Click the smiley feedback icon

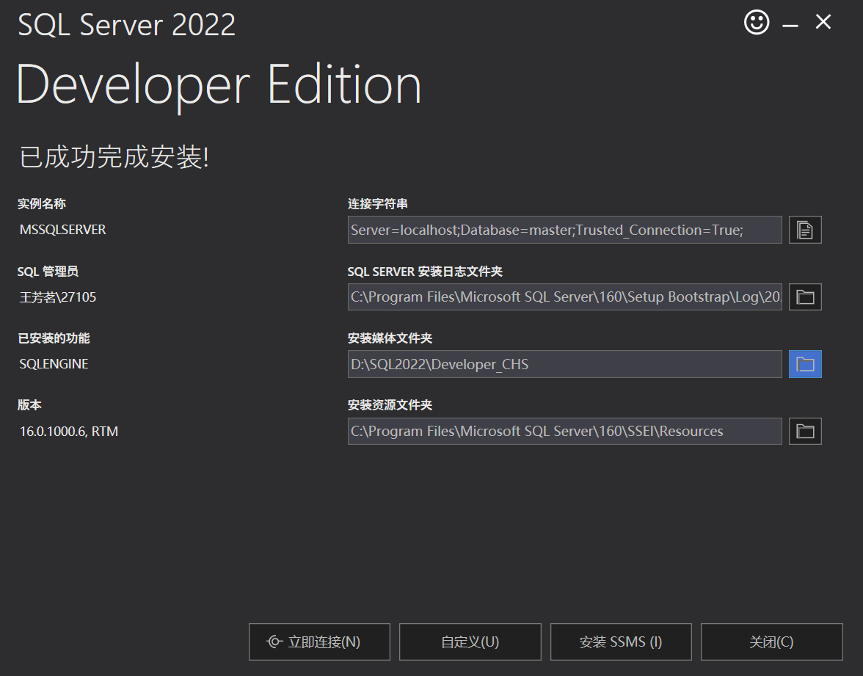(x=756, y=23)
